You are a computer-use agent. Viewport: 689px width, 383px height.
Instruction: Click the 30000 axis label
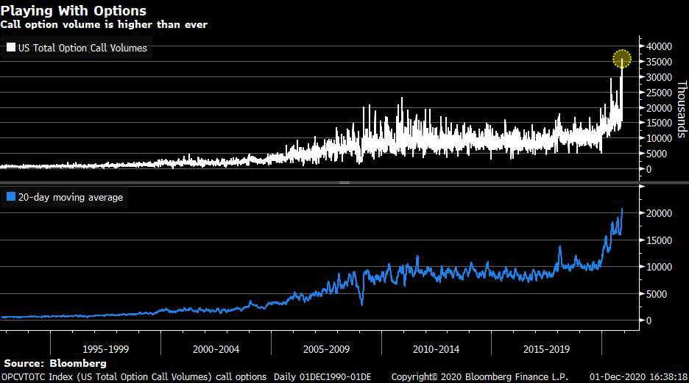(x=659, y=77)
